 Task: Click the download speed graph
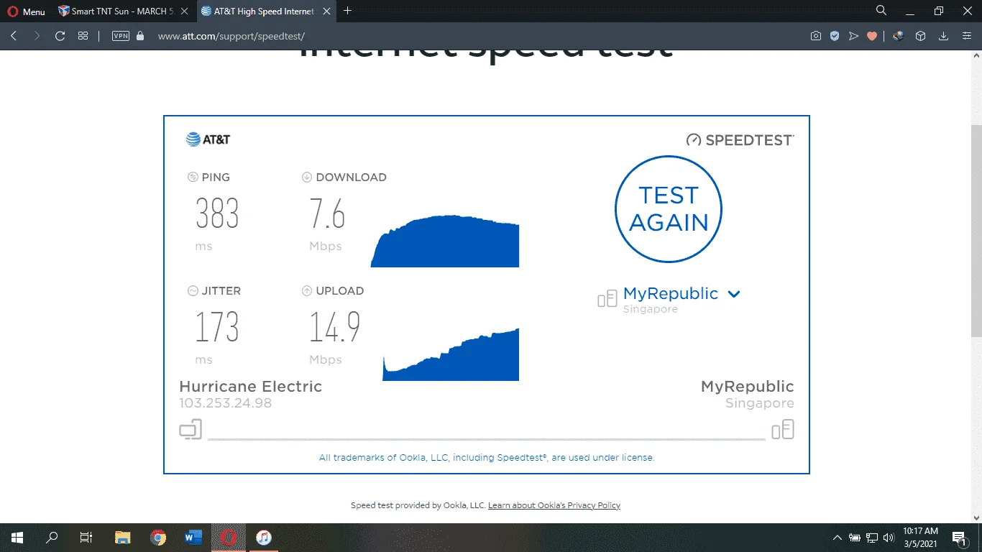(445, 241)
